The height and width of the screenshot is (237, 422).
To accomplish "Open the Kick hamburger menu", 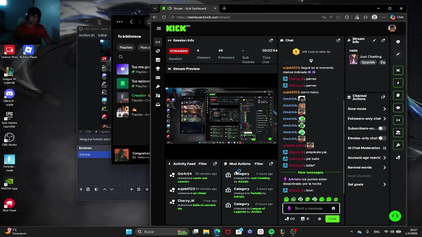I will [x=159, y=29].
